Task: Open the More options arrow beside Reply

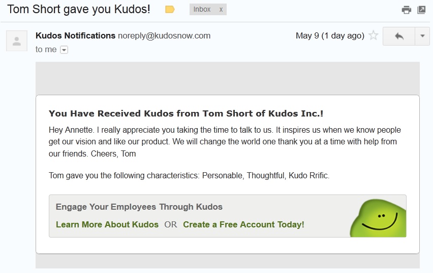Action: [422, 36]
